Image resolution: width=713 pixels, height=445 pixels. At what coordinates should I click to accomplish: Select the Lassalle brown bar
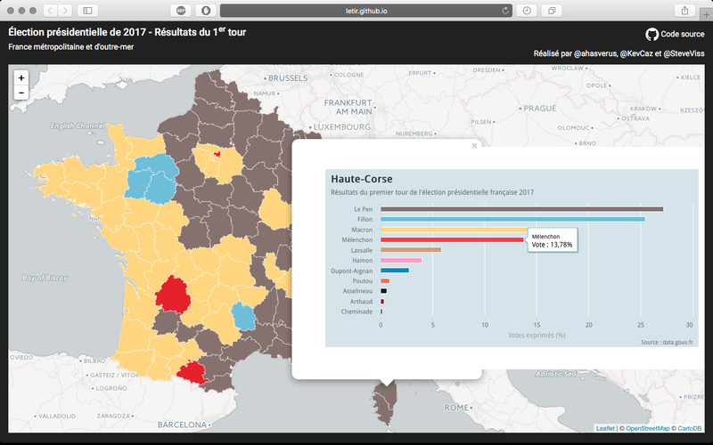point(411,250)
